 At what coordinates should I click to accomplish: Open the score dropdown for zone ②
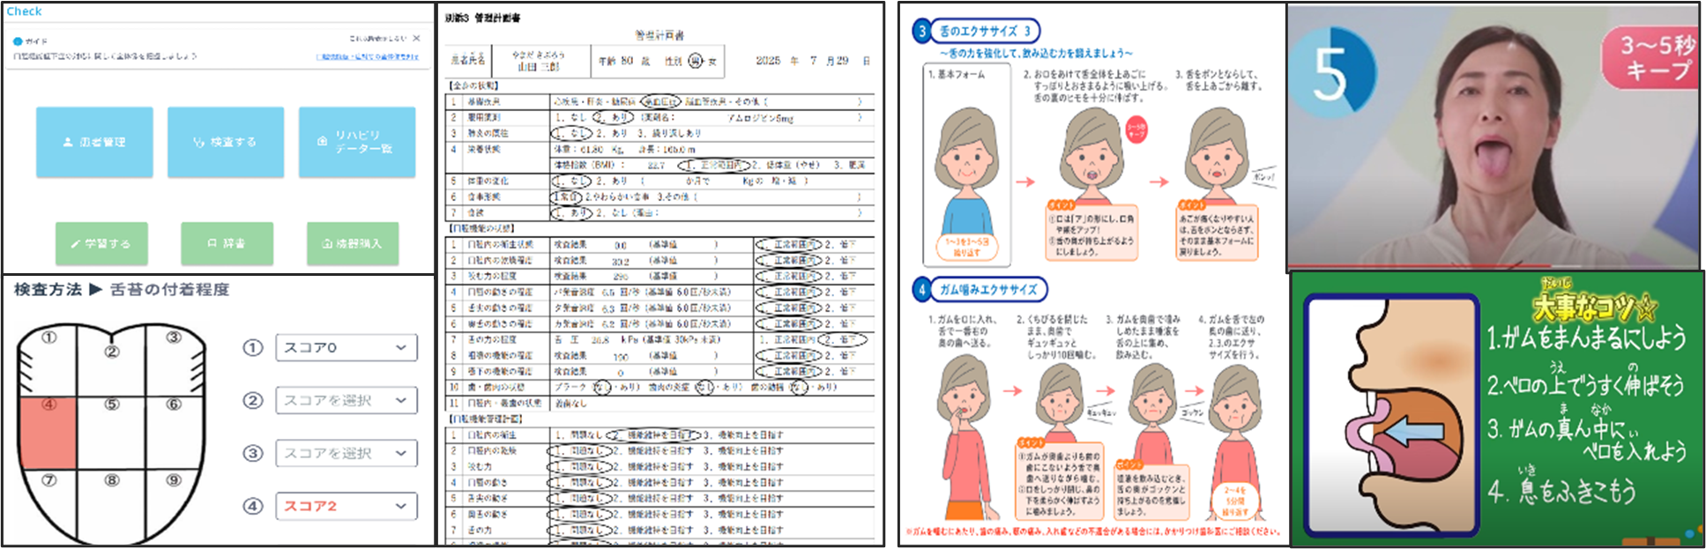click(346, 400)
